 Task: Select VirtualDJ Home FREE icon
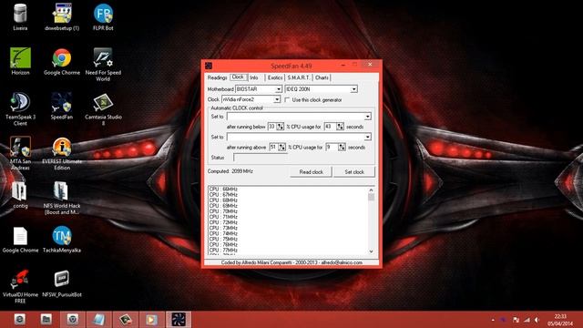click(x=20, y=286)
